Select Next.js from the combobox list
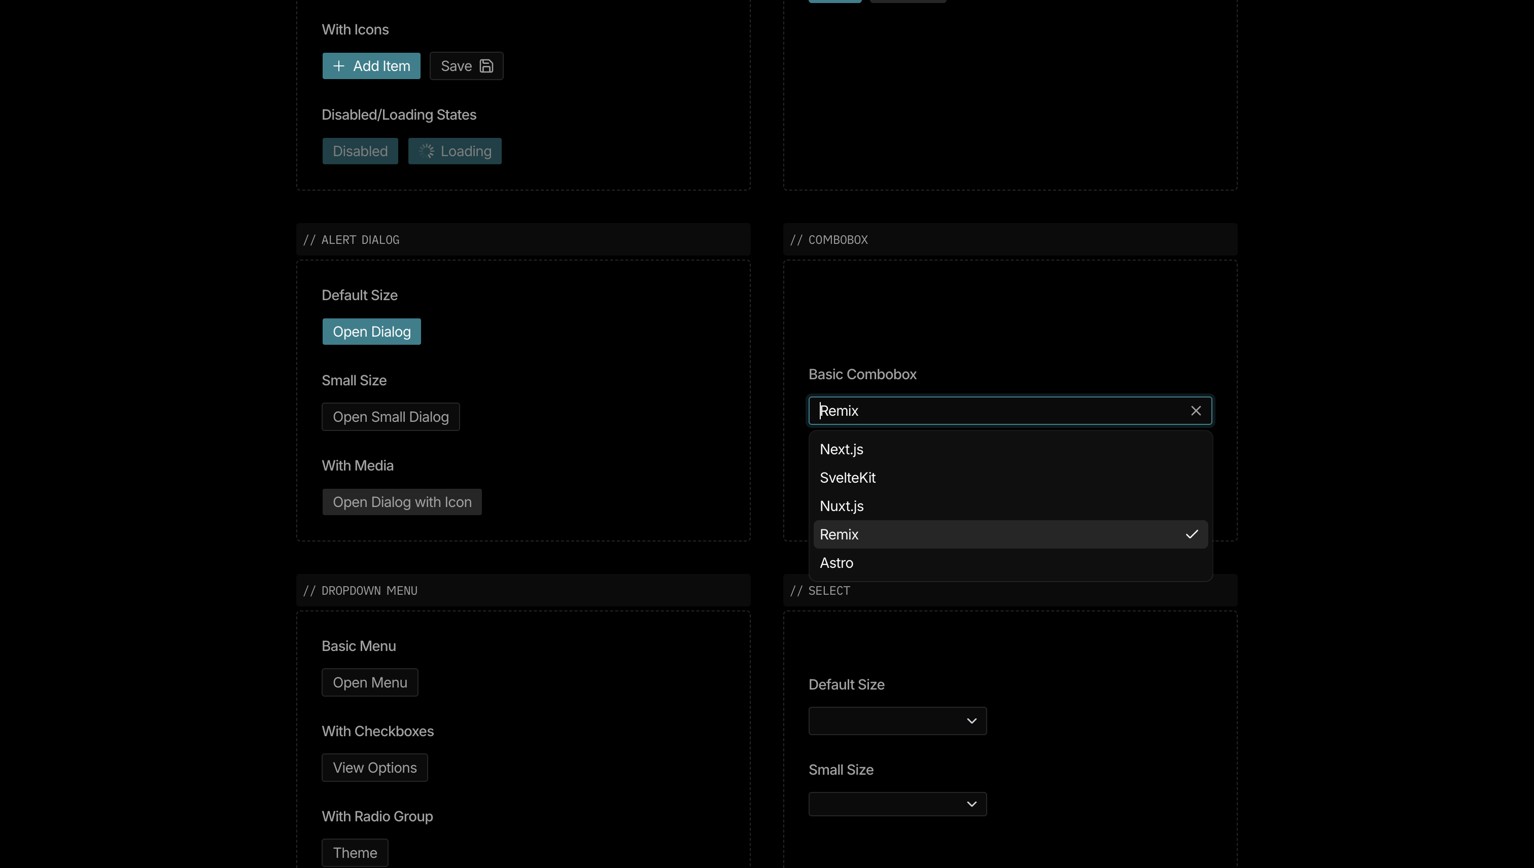The image size is (1534, 868). pyautogui.click(x=1011, y=450)
